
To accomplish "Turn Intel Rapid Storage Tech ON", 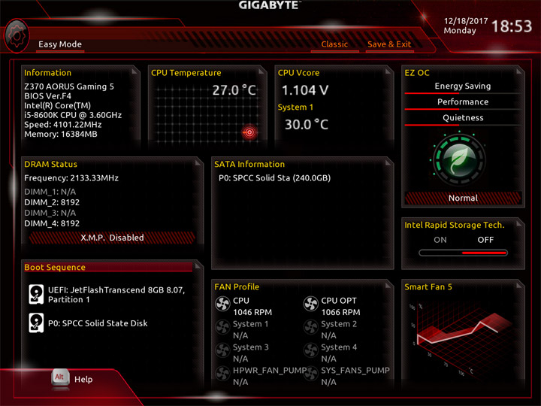I will click(440, 240).
